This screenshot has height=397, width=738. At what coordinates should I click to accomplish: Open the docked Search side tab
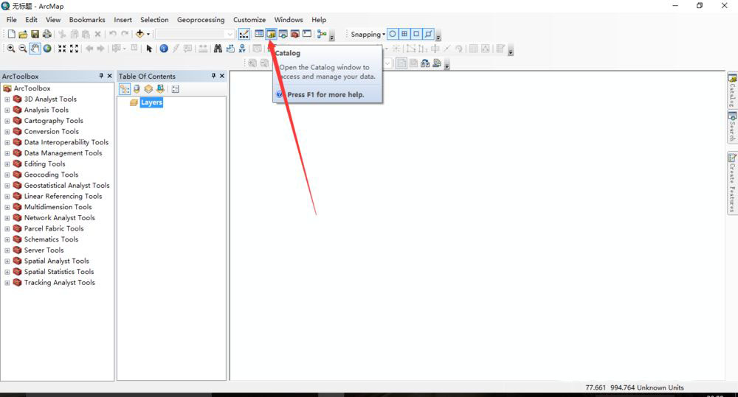tap(732, 127)
